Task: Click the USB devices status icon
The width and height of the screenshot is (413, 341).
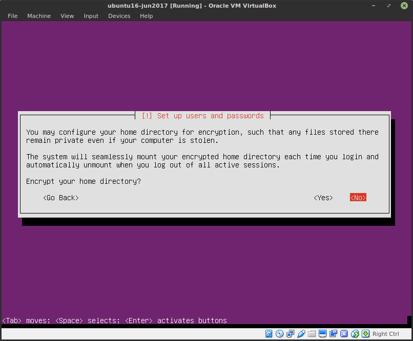Action: coord(301,333)
